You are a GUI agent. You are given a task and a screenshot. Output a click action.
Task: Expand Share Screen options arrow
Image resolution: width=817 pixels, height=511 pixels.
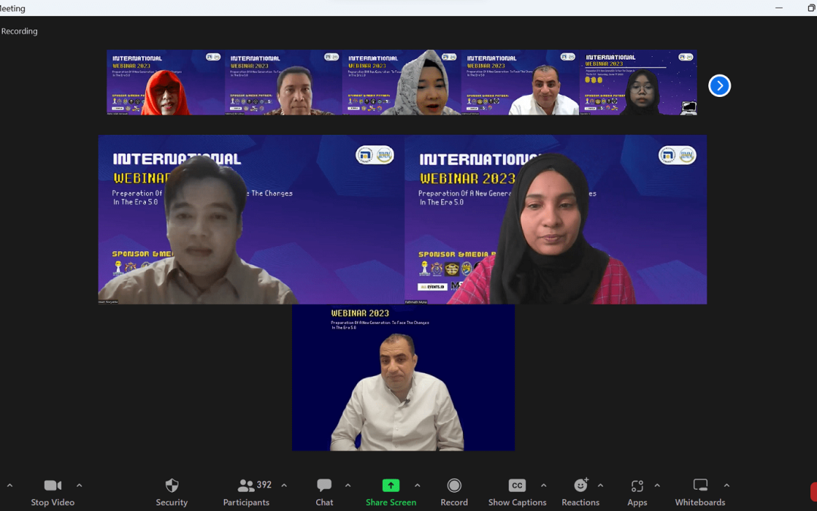[x=418, y=485]
